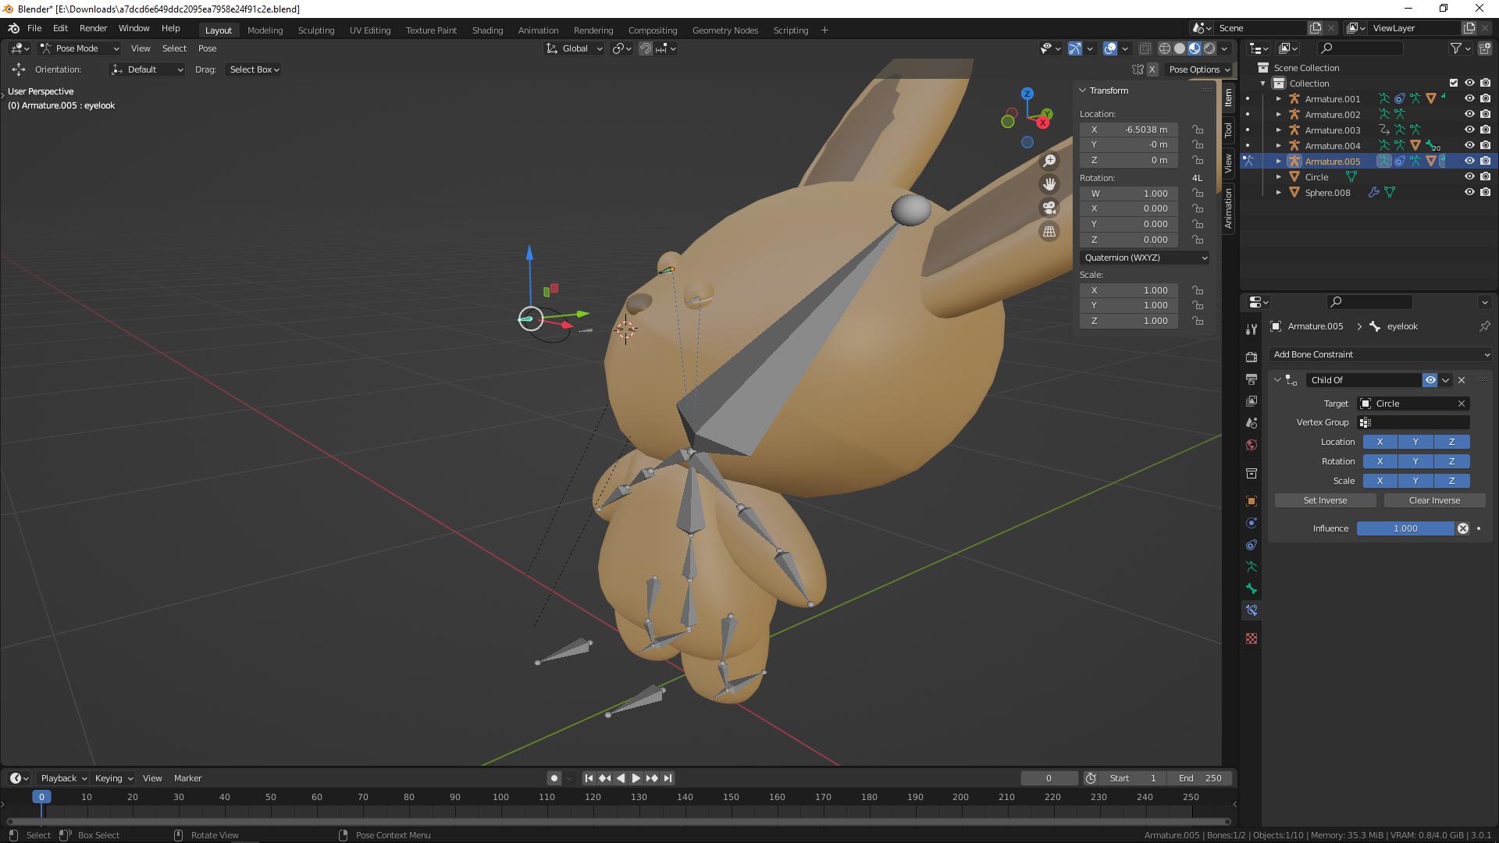Open the Orientation Default dropdown
The height and width of the screenshot is (843, 1499).
[147, 69]
